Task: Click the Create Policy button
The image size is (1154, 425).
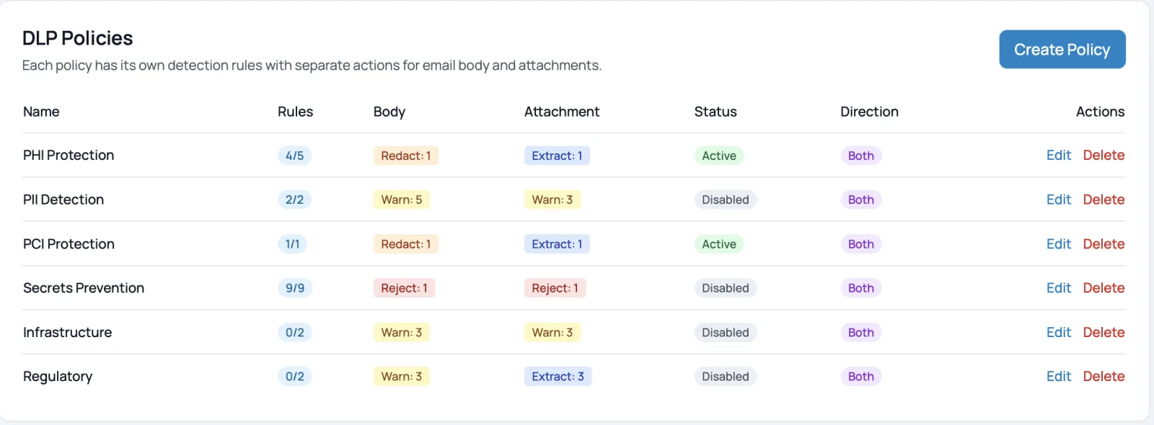Action: point(1062,49)
